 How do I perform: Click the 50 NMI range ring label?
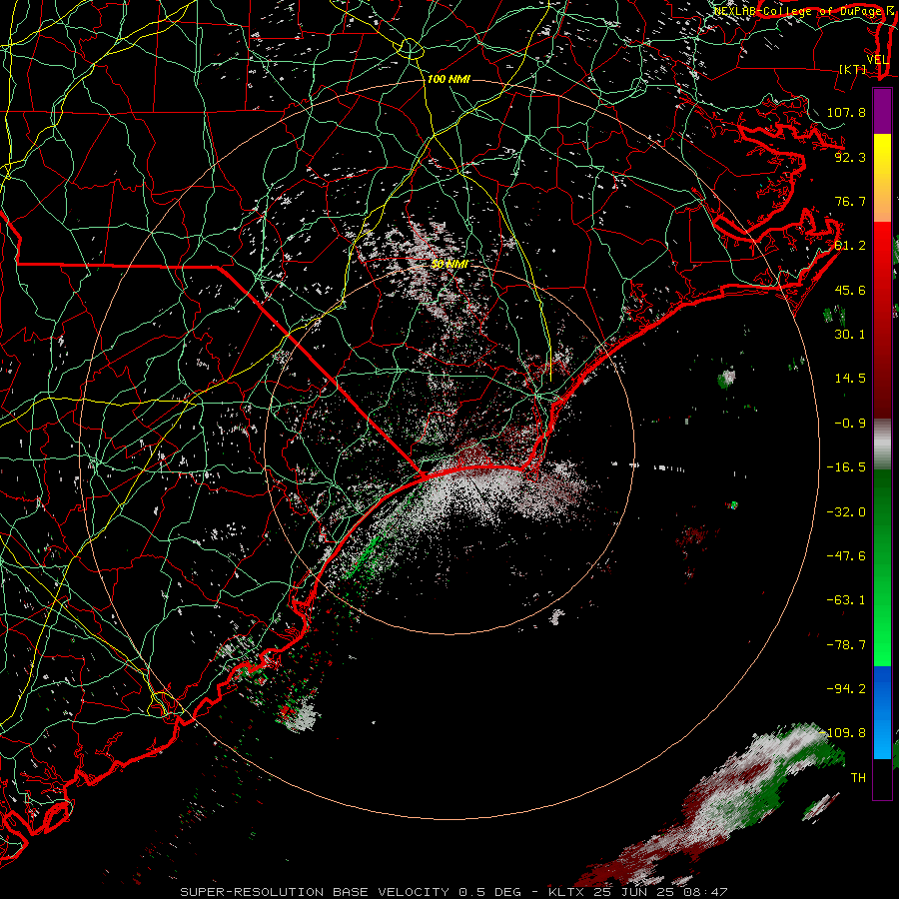click(x=449, y=264)
